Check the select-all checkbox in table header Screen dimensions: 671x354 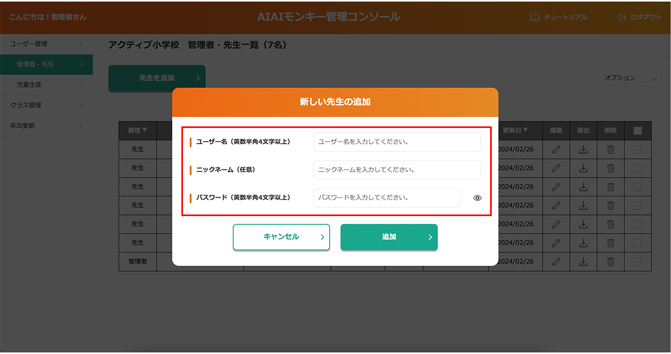637,131
